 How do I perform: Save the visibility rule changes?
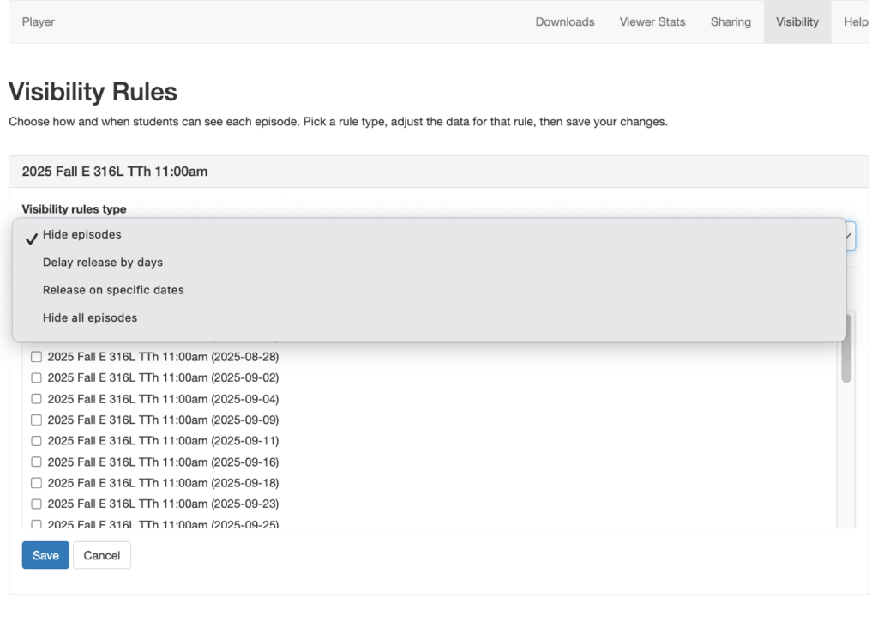tap(45, 555)
